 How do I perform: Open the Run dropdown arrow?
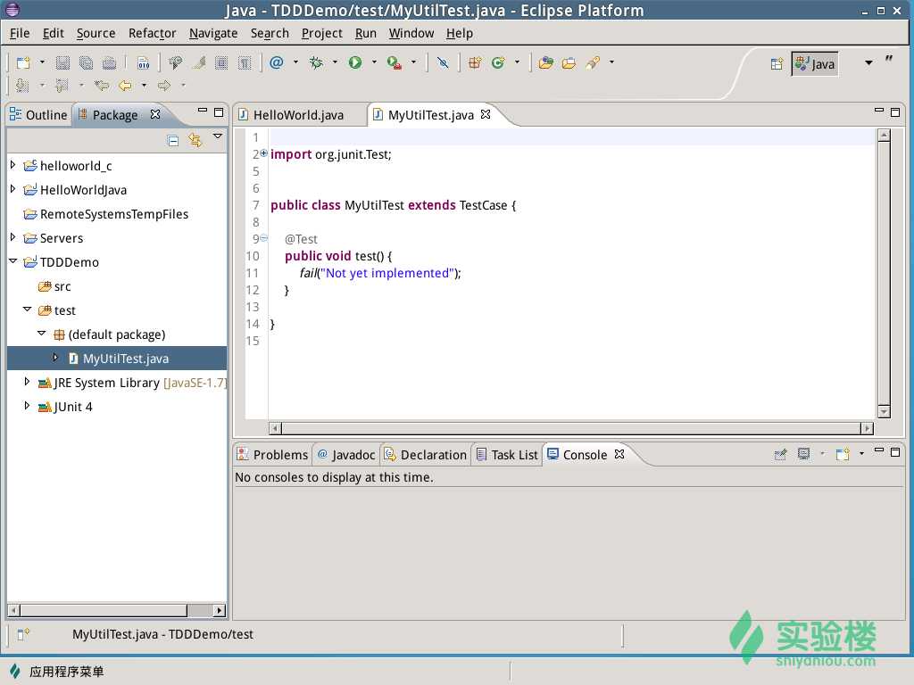point(374,62)
